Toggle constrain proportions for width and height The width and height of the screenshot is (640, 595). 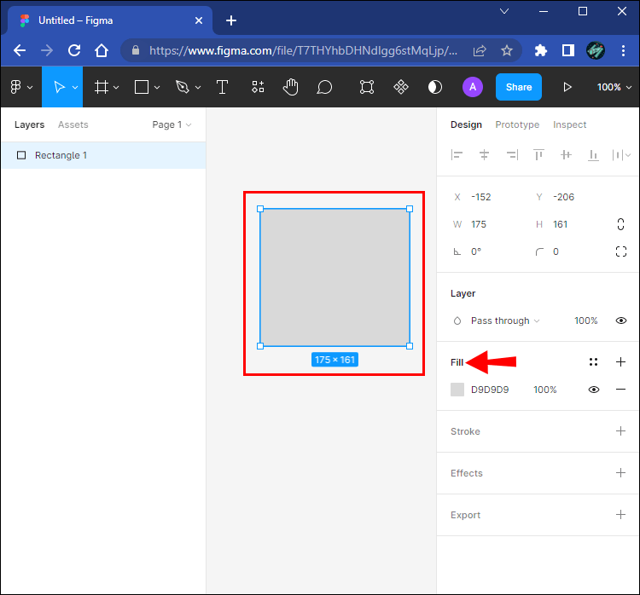click(620, 224)
